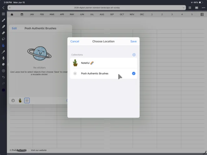The image size is (207, 155).
Task: Check the battery status indicator
Action: [201, 3]
